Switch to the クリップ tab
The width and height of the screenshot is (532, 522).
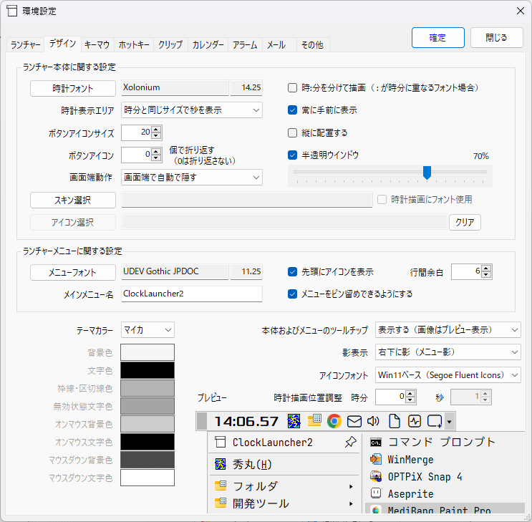170,45
